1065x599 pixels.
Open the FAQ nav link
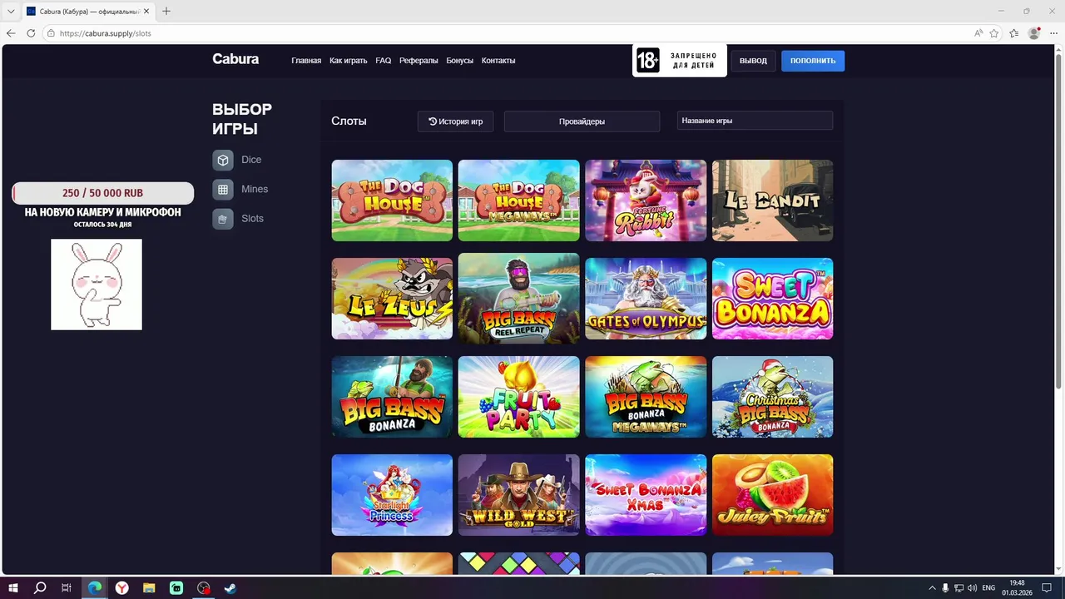pyautogui.click(x=383, y=61)
